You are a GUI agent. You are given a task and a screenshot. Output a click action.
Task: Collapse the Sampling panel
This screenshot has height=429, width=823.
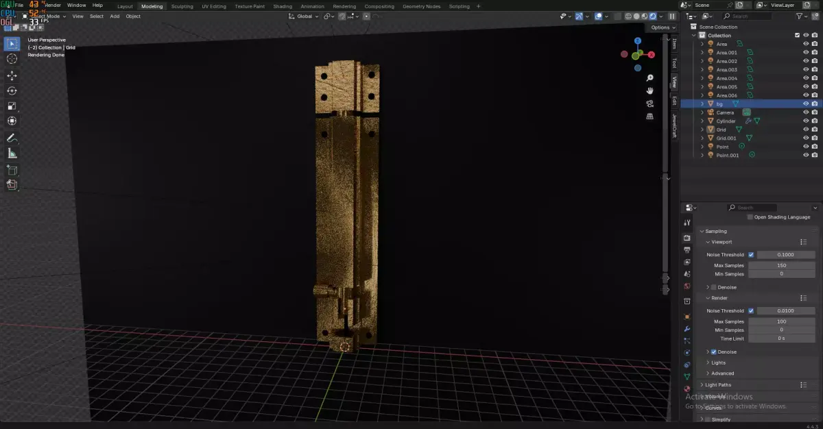702,231
